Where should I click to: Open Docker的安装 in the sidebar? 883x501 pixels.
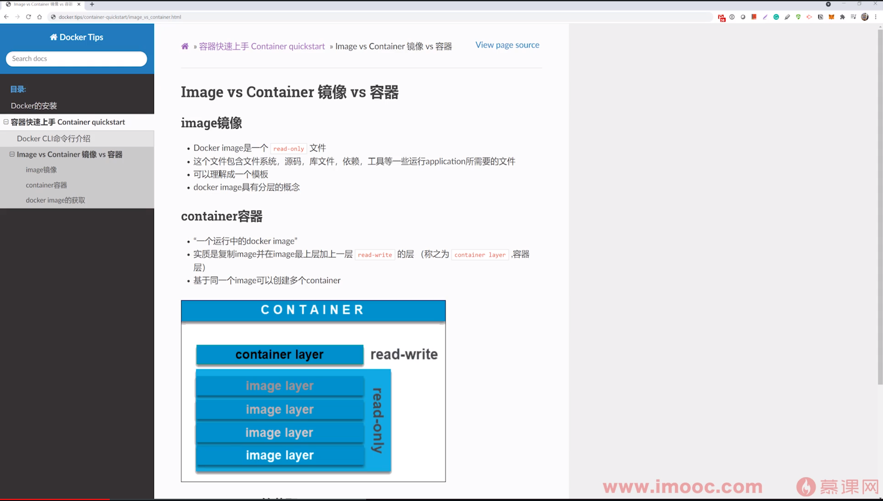(x=34, y=106)
